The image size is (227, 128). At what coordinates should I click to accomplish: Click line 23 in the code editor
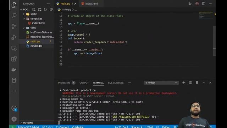133,64
